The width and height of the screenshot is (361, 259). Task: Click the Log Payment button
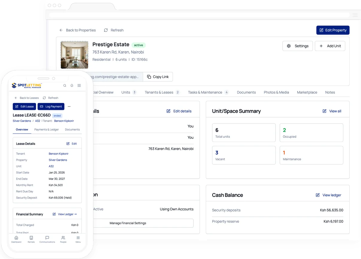coord(51,107)
